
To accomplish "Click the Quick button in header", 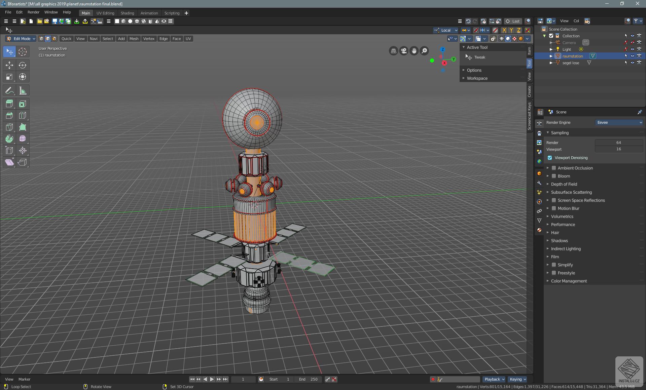I will (66, 39).
